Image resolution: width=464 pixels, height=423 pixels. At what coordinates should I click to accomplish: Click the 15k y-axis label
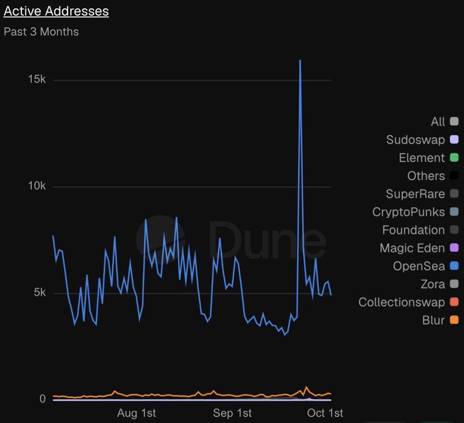click(37, 79)
